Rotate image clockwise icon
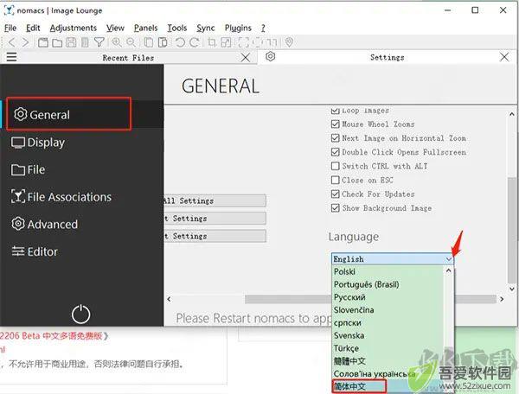The height and width of the screenshot is (394, 519). point(195,42)
